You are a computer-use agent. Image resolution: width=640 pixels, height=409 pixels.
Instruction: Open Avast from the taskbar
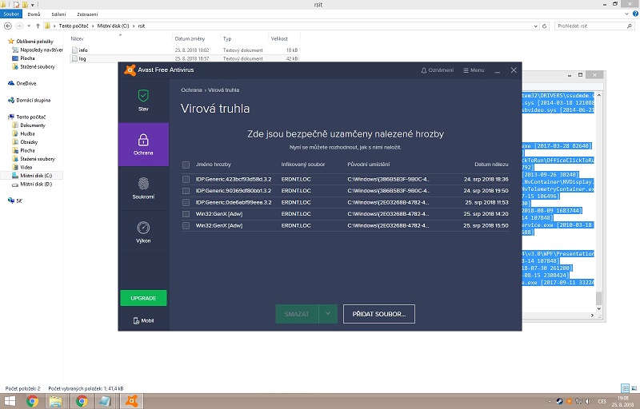[x=131, y=401]
